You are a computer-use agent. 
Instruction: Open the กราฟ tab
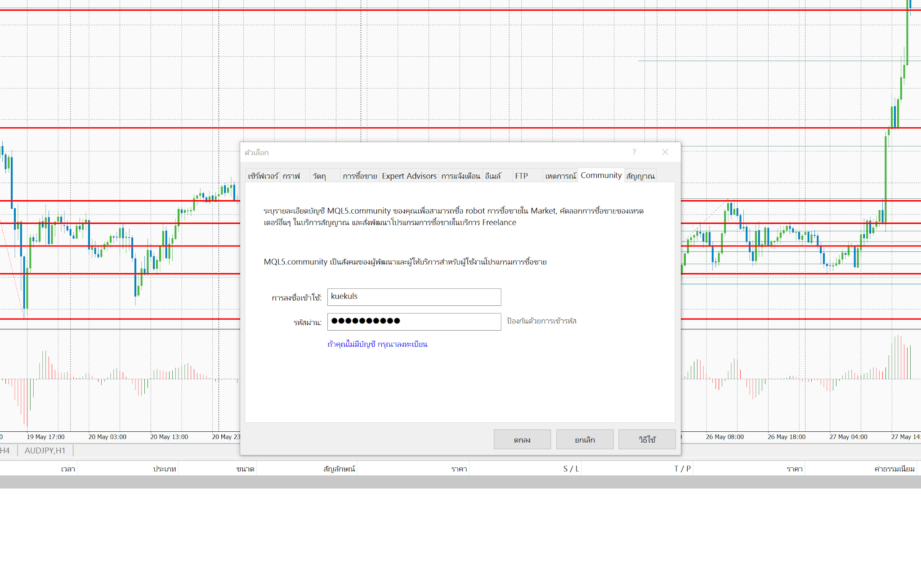pyautogui.click(x=291, y=176)
